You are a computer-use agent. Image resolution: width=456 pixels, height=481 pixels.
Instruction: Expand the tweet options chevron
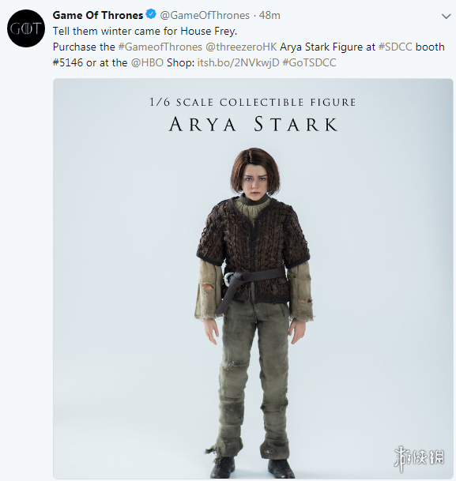coord(446,16)
